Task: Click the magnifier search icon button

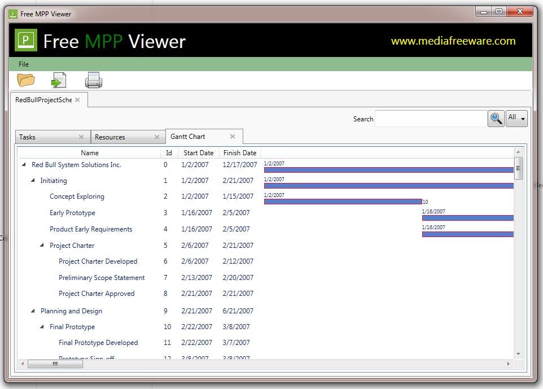Action: pyautogui.click(x=496, y=119)
